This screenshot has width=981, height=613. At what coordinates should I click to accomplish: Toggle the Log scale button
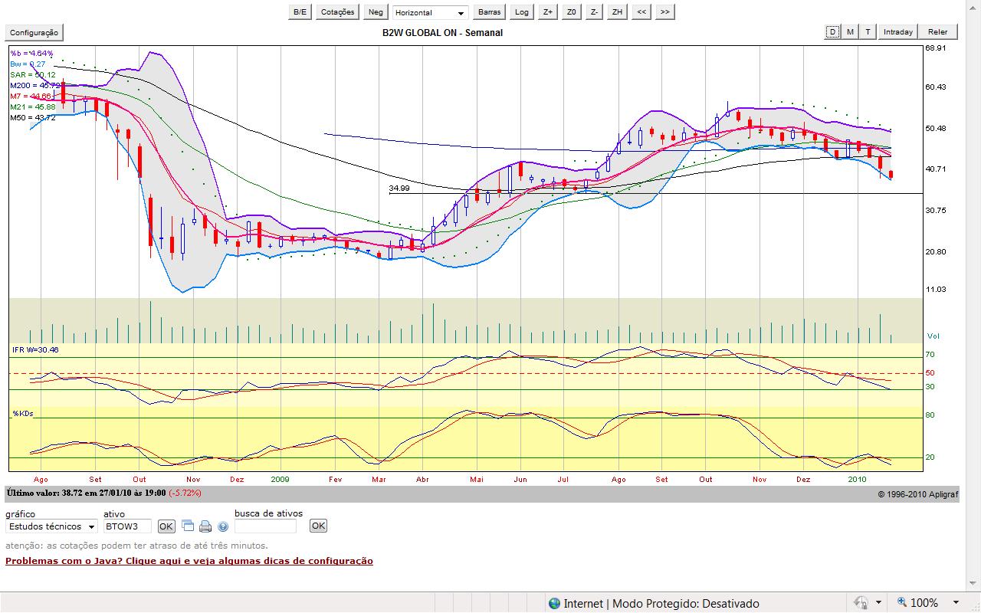522,12
